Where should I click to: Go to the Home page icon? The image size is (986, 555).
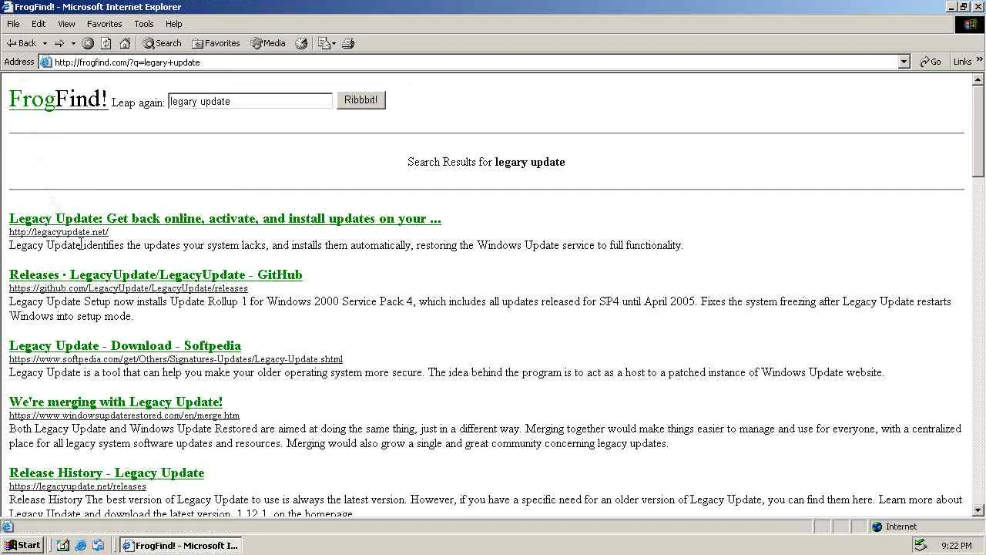click(x=125, y=43)
